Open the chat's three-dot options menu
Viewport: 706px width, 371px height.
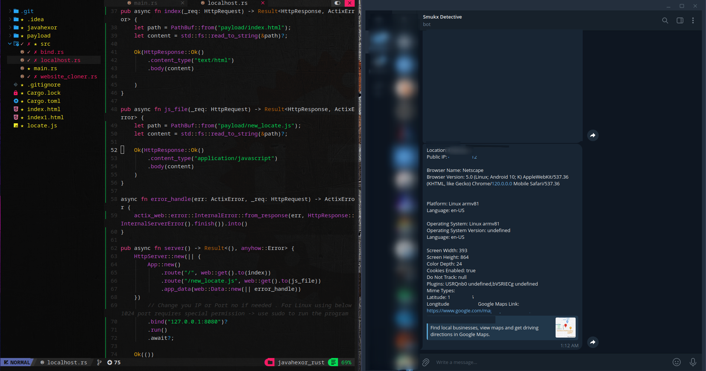pos(693,20)
